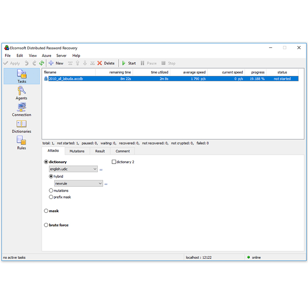Viewport: 308px width, 308px height.
Task: Open the Rules section icon
Action: [22, 141]
